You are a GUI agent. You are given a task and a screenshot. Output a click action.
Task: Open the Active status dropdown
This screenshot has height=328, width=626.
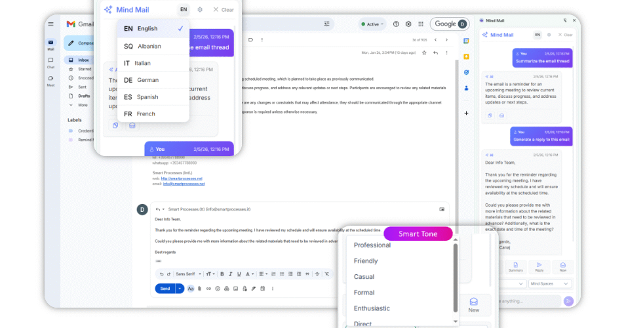tap(371, 24)
